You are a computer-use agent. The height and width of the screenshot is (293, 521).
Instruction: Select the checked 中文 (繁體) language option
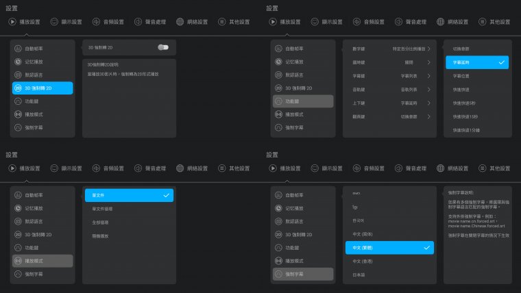click(389, 247)
